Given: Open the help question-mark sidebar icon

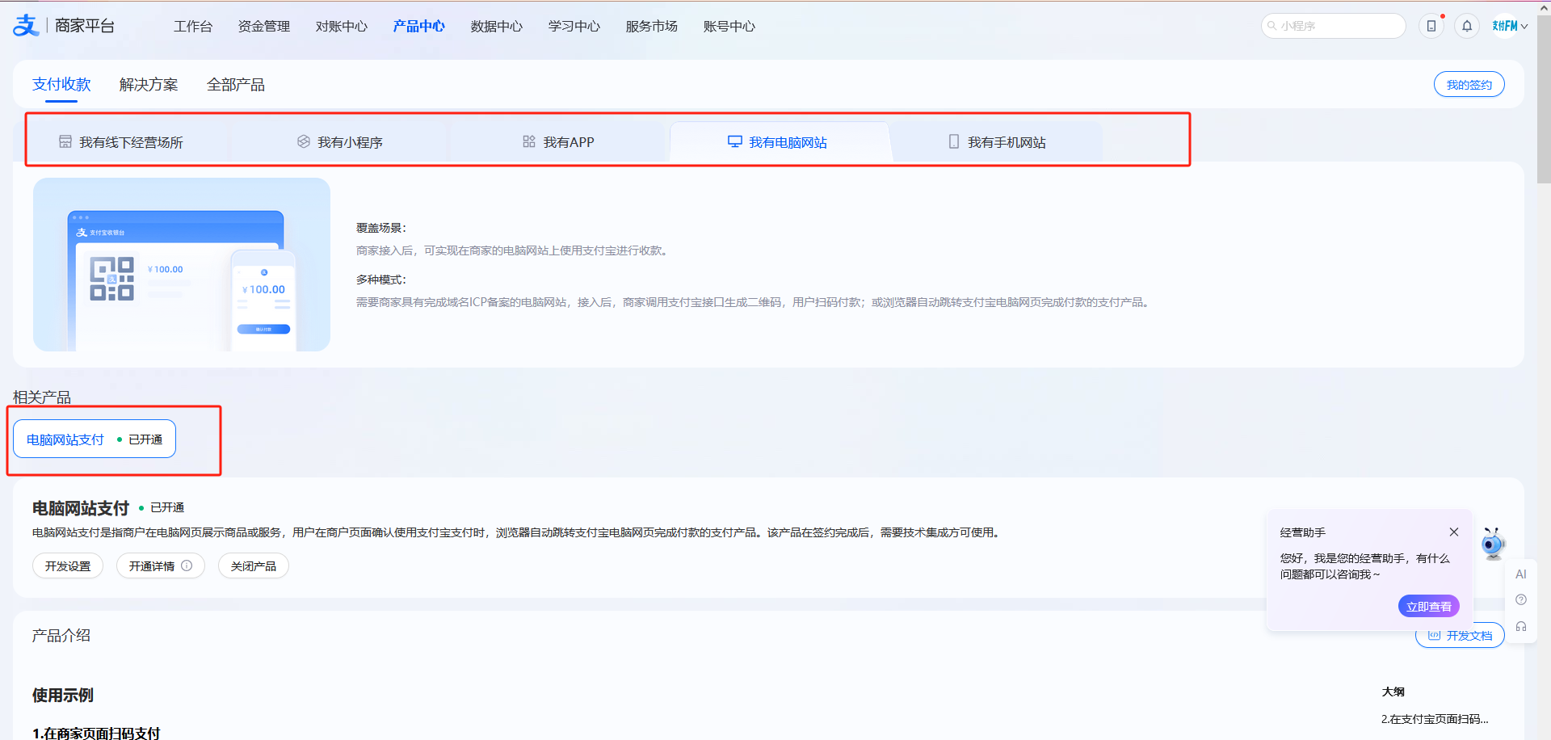Looking at the screenshot, I should pos(1521,599).
